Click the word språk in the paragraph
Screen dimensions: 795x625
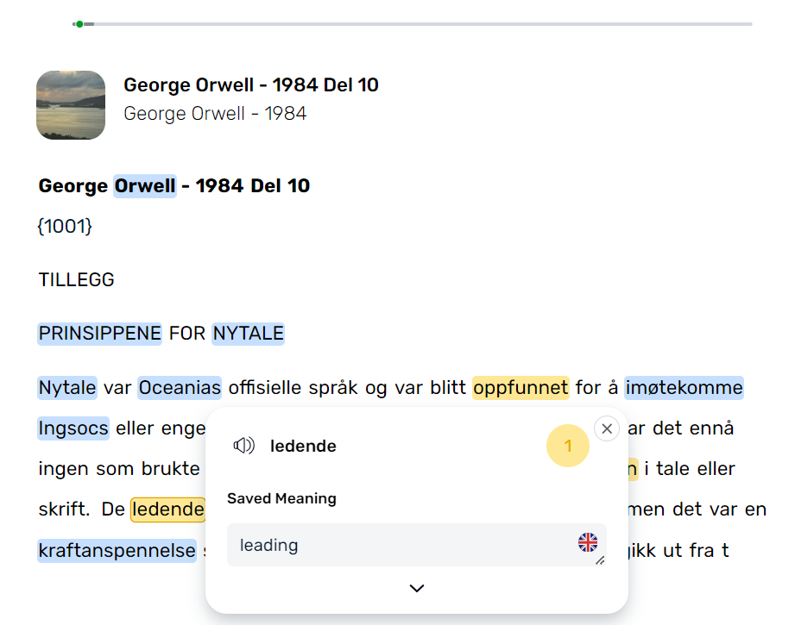point(333,389)
